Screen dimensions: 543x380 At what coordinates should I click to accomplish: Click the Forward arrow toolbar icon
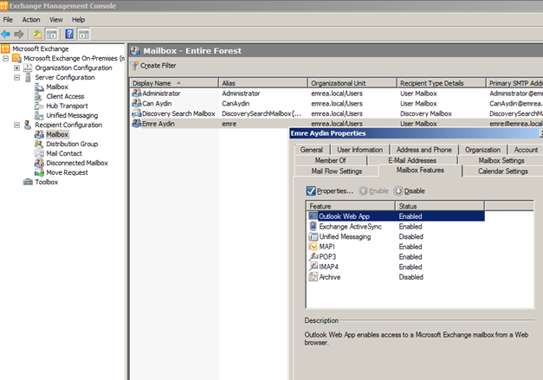[x=19, y=34]
